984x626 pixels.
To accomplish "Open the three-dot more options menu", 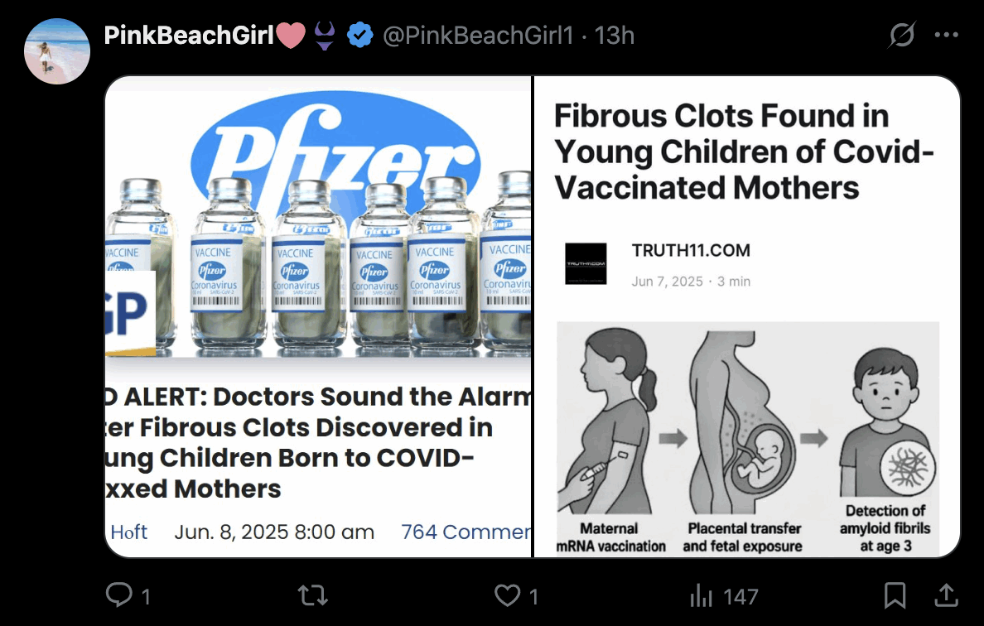I will click(x=946, y=36).
